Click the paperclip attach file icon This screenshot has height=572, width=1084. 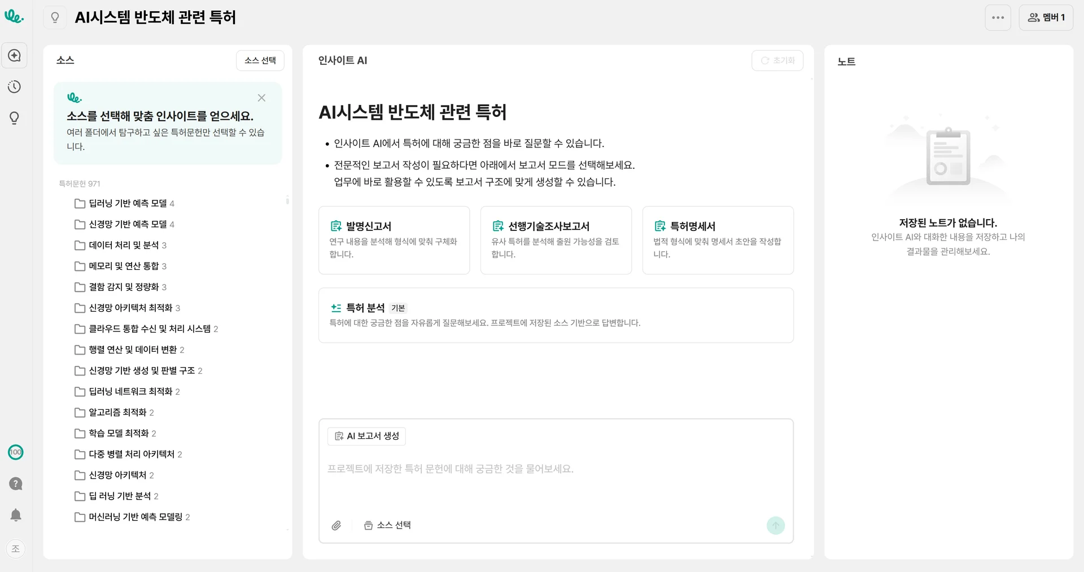click(x=336, y=526)
